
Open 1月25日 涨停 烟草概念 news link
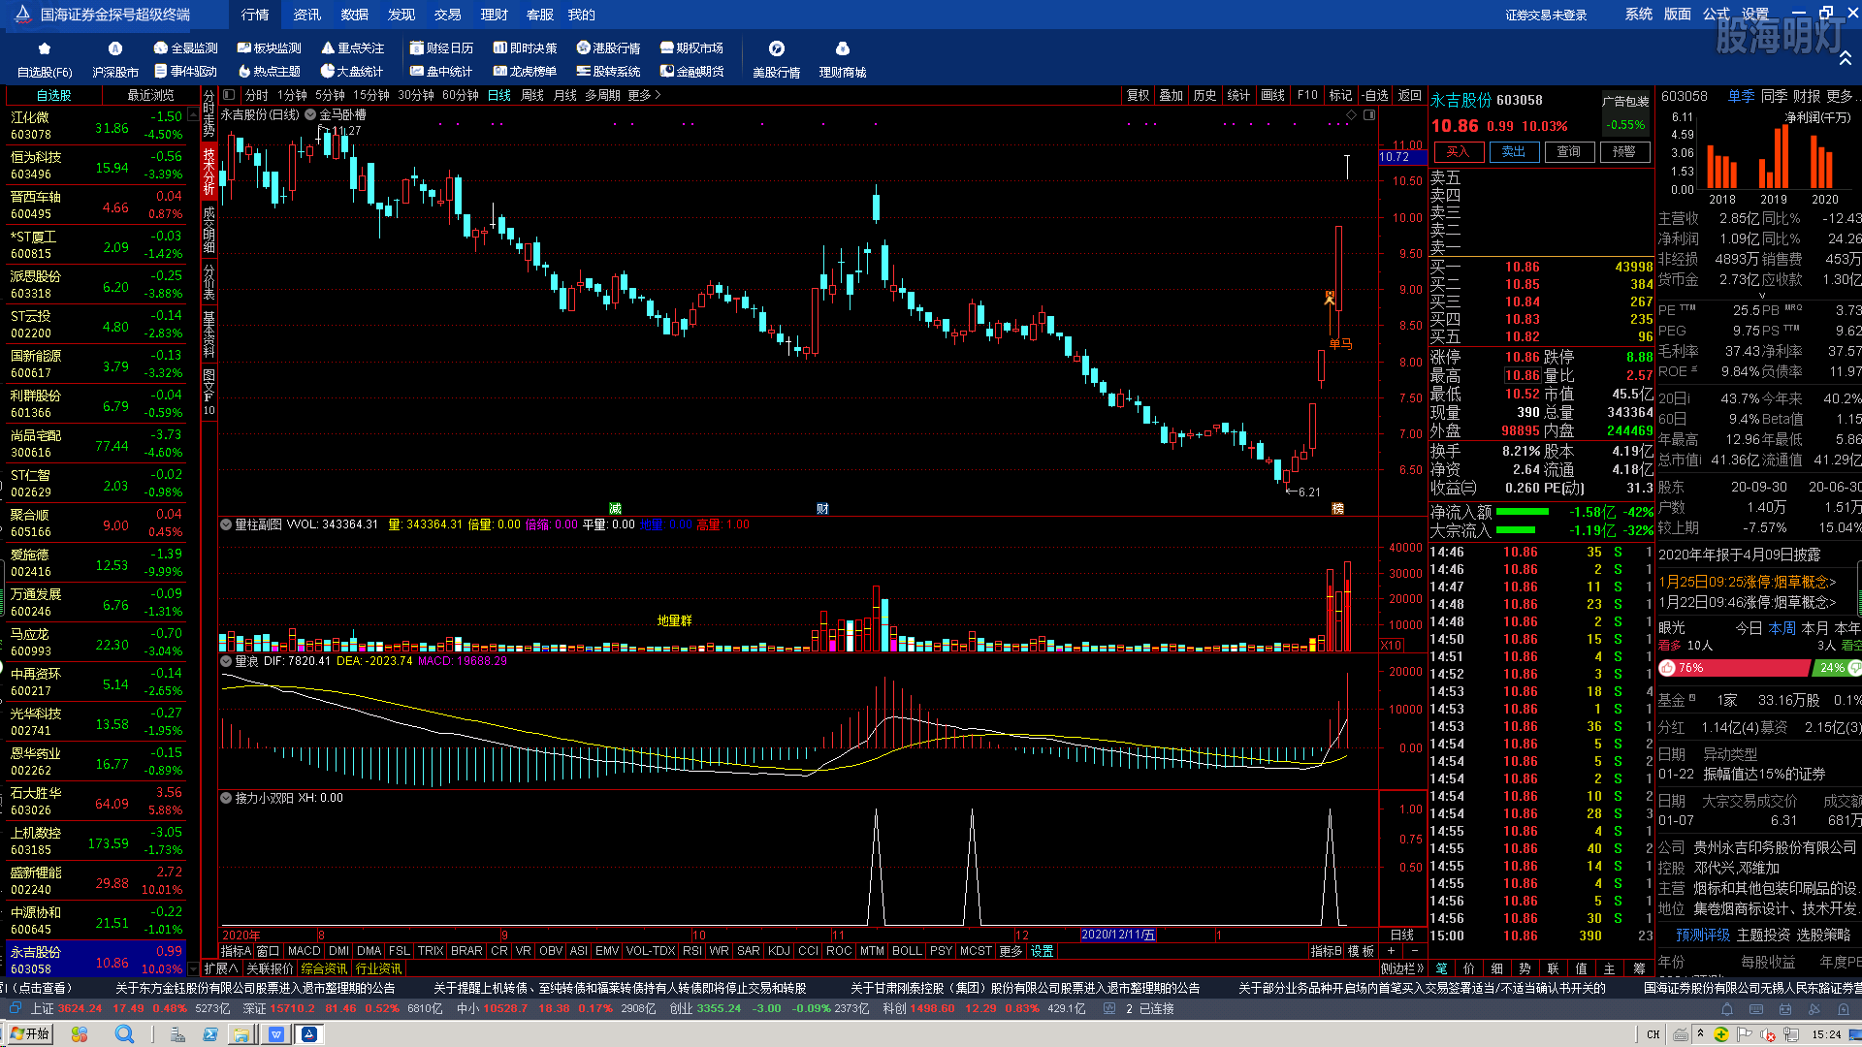pyautogui.click(x=1748, y=582)
